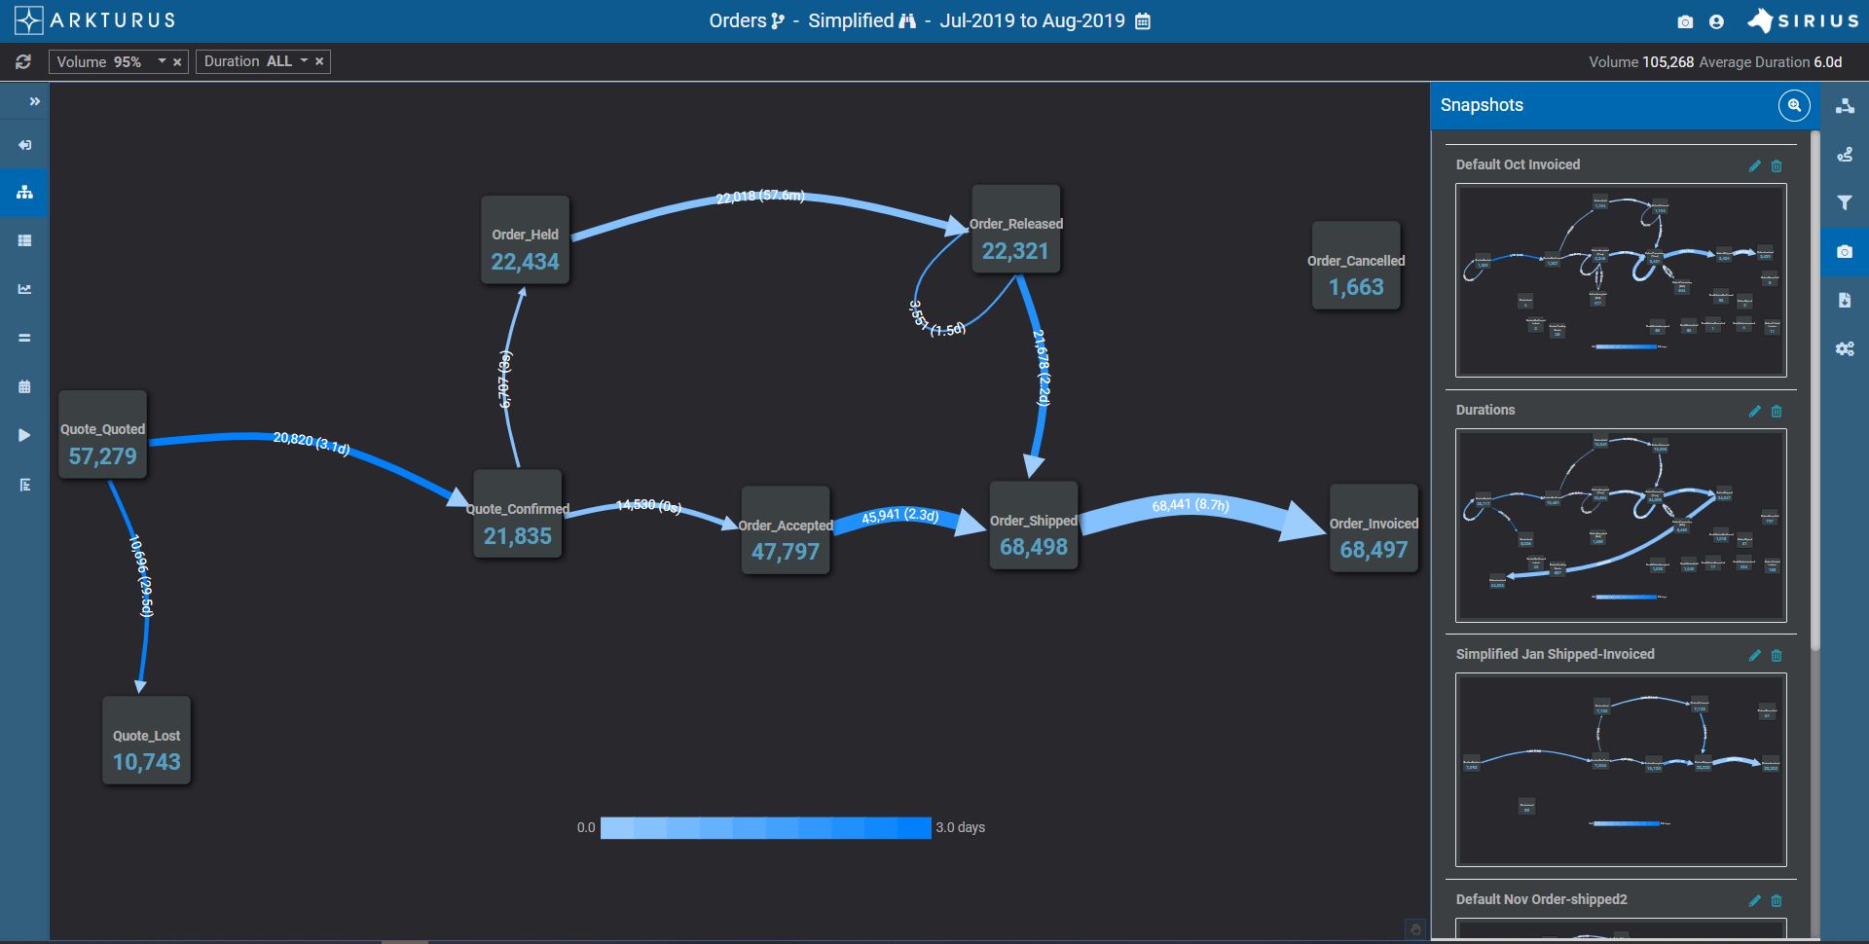1869x944 pixels.
Task: Open the user account icon in top bar
Action: (1716, 20)
